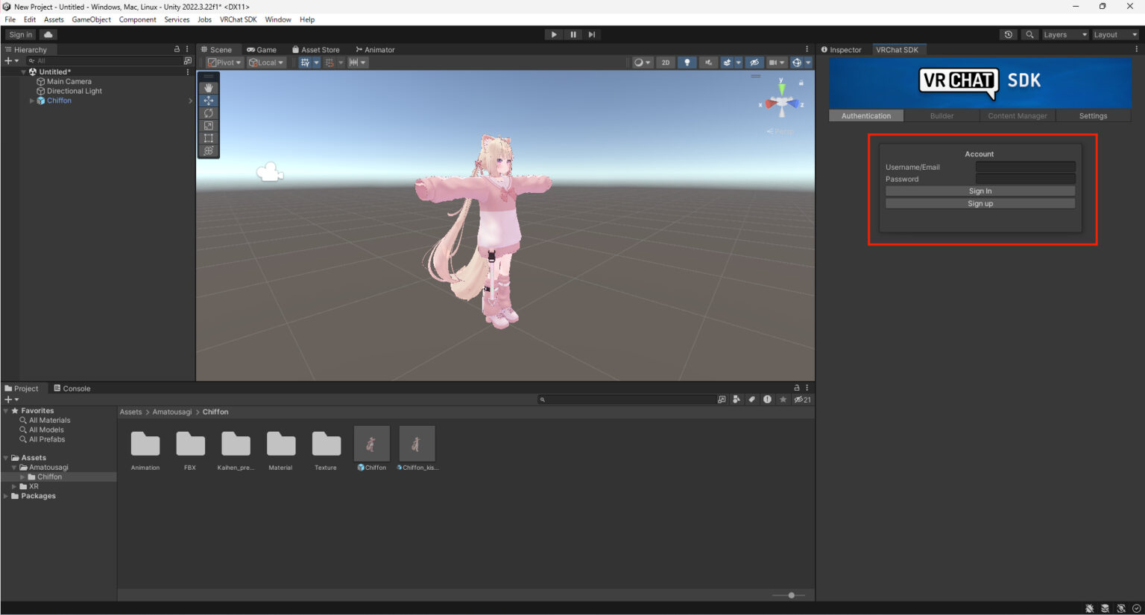Click the cloud icon next to Sign in
The height and width of the screenshot is (615, 1145).
pos(48,34)
